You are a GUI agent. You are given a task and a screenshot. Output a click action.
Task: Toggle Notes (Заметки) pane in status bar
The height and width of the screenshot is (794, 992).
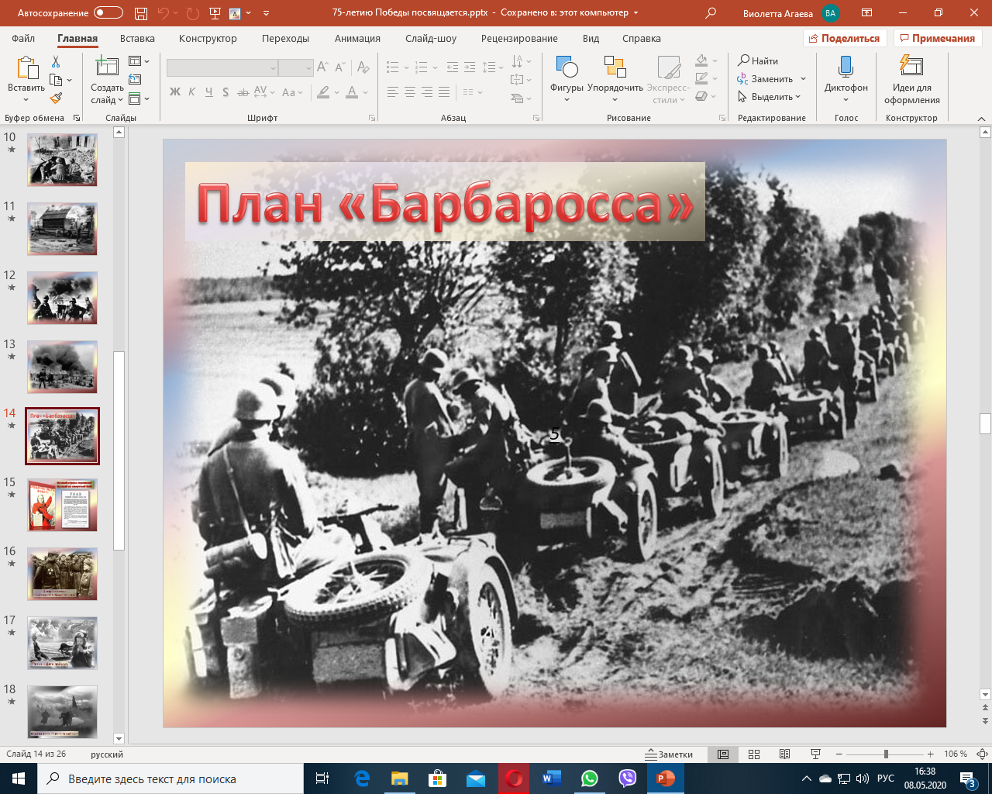[670, 754]
